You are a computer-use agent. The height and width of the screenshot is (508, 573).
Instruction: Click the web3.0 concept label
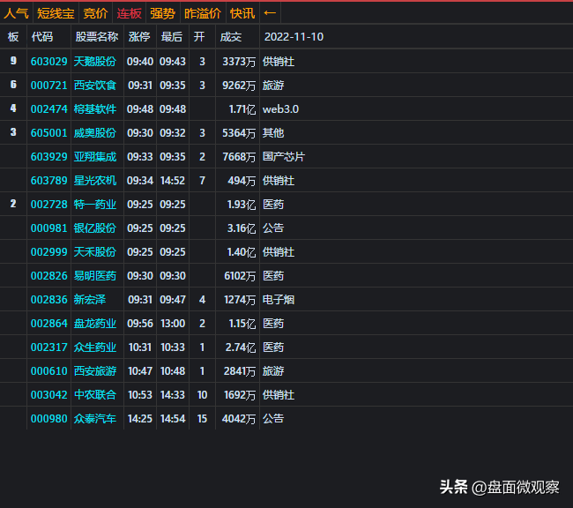tap(280, 109)
